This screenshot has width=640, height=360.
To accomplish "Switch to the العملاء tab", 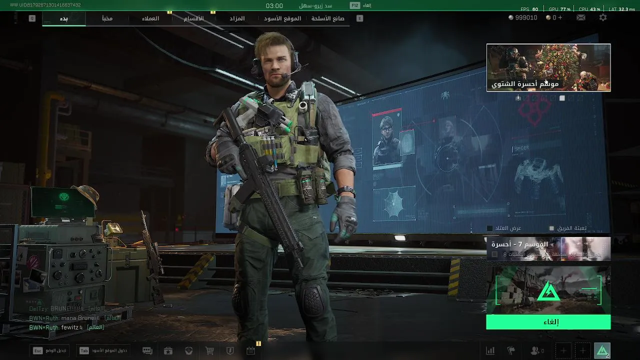I will point(150,18).
